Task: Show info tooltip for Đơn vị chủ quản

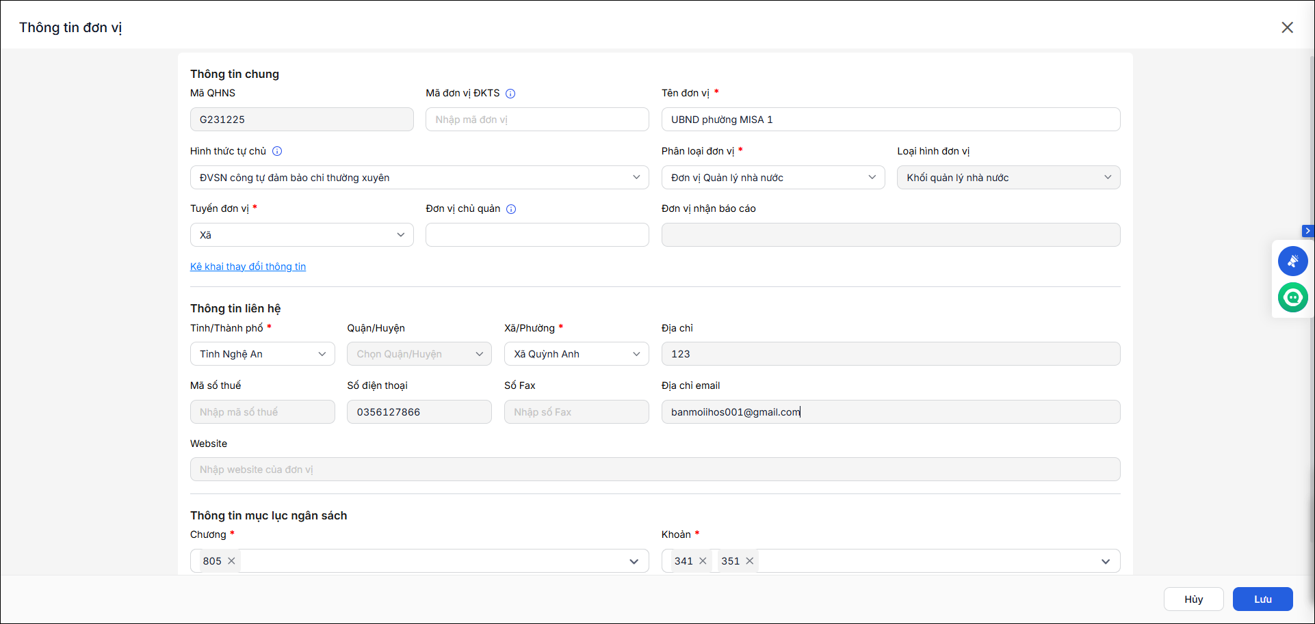Action: pos(511,209)
